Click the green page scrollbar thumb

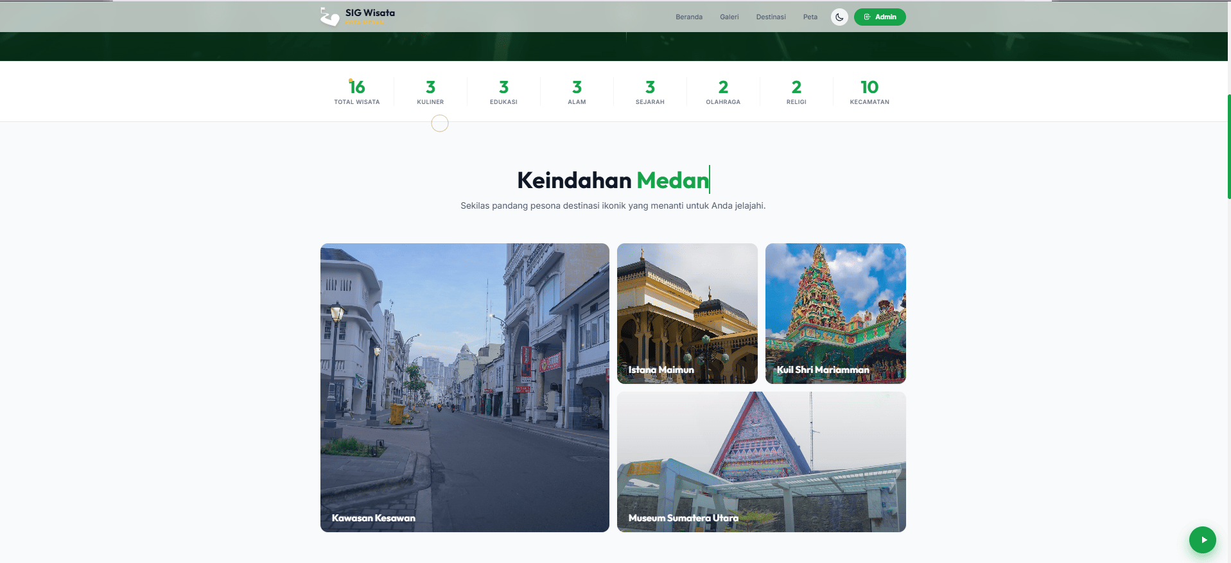click(x=1229, y=146)
